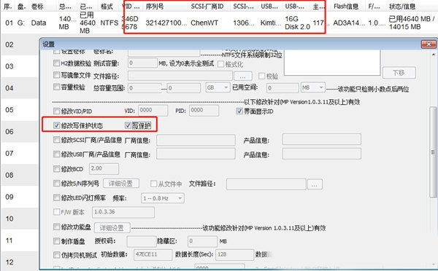Viewport: 438px width, 271px height.
Task: Click the F/W version field 1.0.3.36
Action: tap(123, 212)
